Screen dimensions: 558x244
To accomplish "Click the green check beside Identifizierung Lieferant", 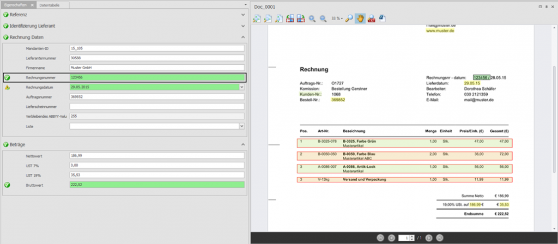I will coord(5,26).
